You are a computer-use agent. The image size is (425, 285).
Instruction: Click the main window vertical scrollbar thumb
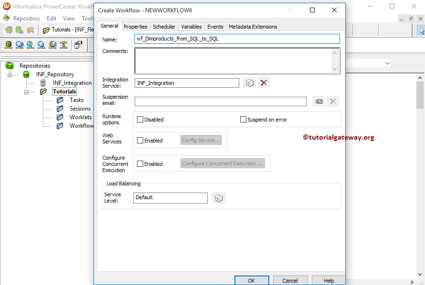(x=420, y=95)
